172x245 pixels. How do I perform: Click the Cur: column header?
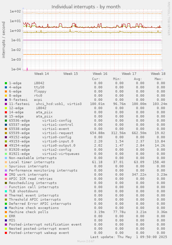click(x=96, y=79)
